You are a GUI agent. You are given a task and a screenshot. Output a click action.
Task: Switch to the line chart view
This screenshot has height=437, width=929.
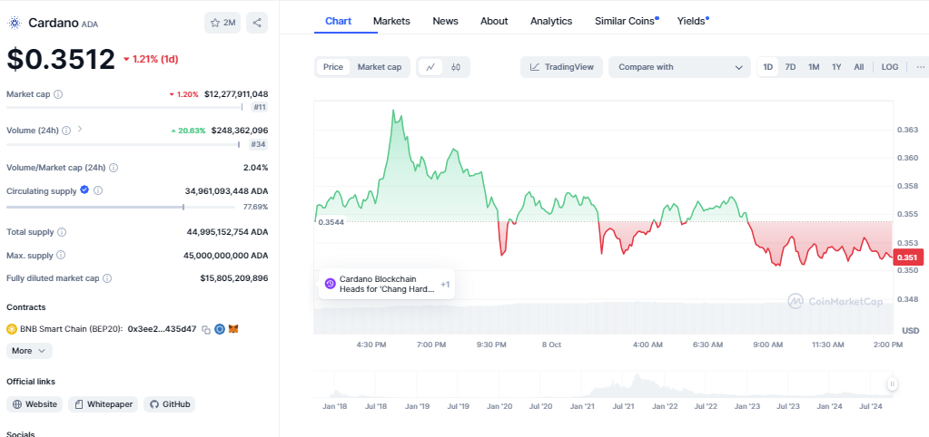coord(430,67)
